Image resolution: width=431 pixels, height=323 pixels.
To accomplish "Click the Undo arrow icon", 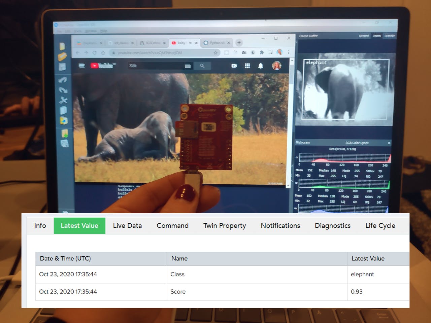I will (63, 80).
